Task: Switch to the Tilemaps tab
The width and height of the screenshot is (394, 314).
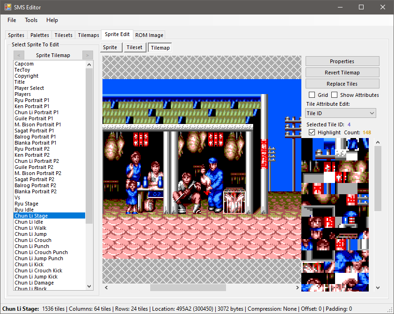Action: coord(88,35)
